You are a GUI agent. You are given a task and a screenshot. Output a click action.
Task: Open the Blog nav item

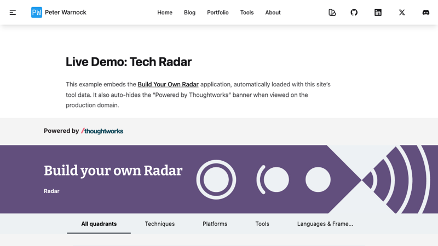coord(189,13)
